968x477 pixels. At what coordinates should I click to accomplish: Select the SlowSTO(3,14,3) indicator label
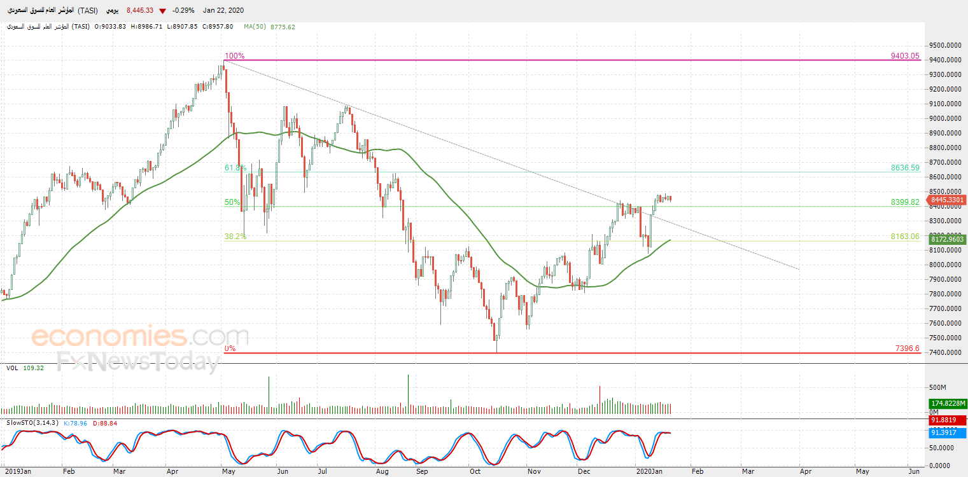click(32, 422)
